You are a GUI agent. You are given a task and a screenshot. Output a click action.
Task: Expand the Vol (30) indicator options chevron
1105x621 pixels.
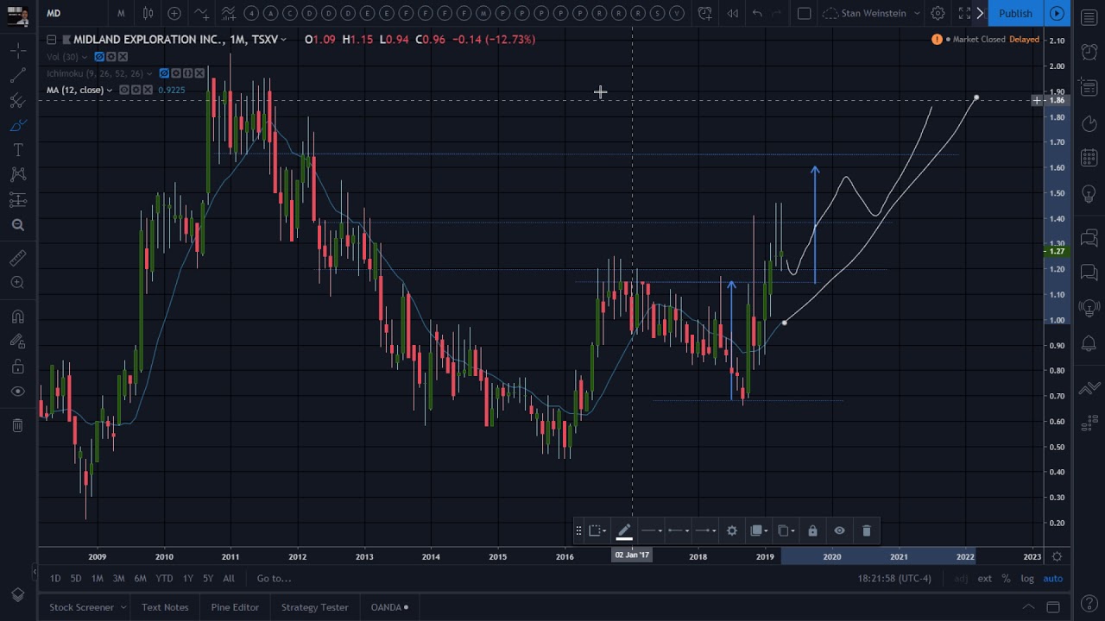(84, 57)
